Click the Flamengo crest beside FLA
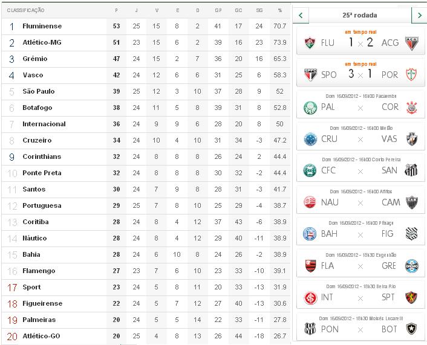The height and width of the screenshot is (345, 427). click(310, 265)
